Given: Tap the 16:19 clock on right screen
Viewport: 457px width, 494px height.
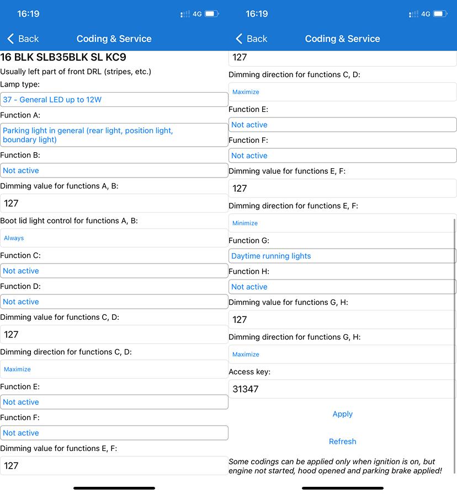Looking at the screenshot, I should click(257, 14).
